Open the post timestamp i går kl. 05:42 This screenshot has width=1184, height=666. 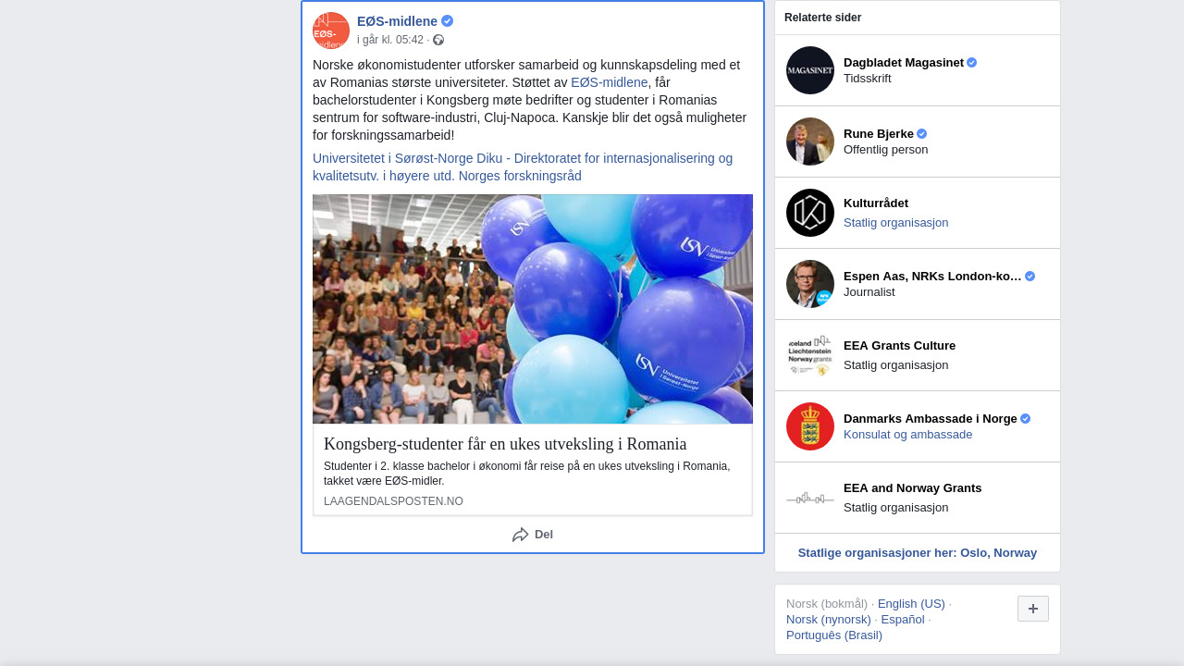(x=390, y=40)
